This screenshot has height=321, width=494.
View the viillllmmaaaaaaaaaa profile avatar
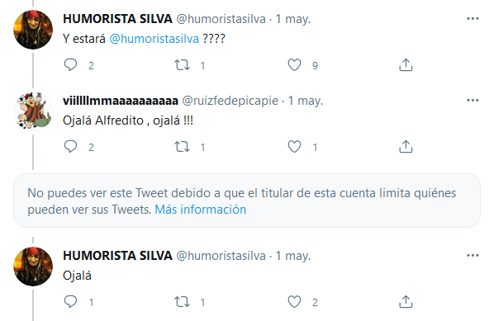coord(33,111)
